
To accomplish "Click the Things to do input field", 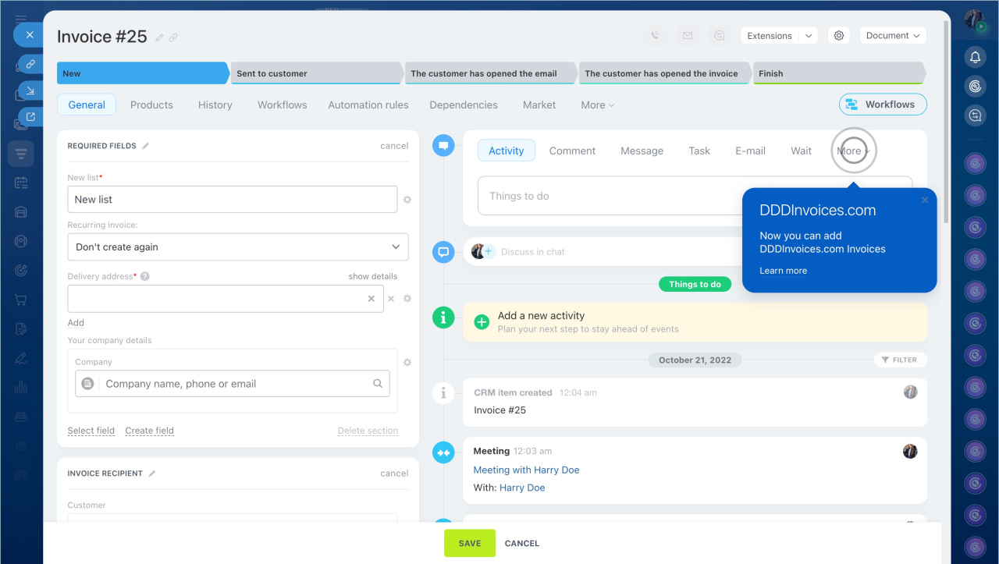I will tap(609, 197).
